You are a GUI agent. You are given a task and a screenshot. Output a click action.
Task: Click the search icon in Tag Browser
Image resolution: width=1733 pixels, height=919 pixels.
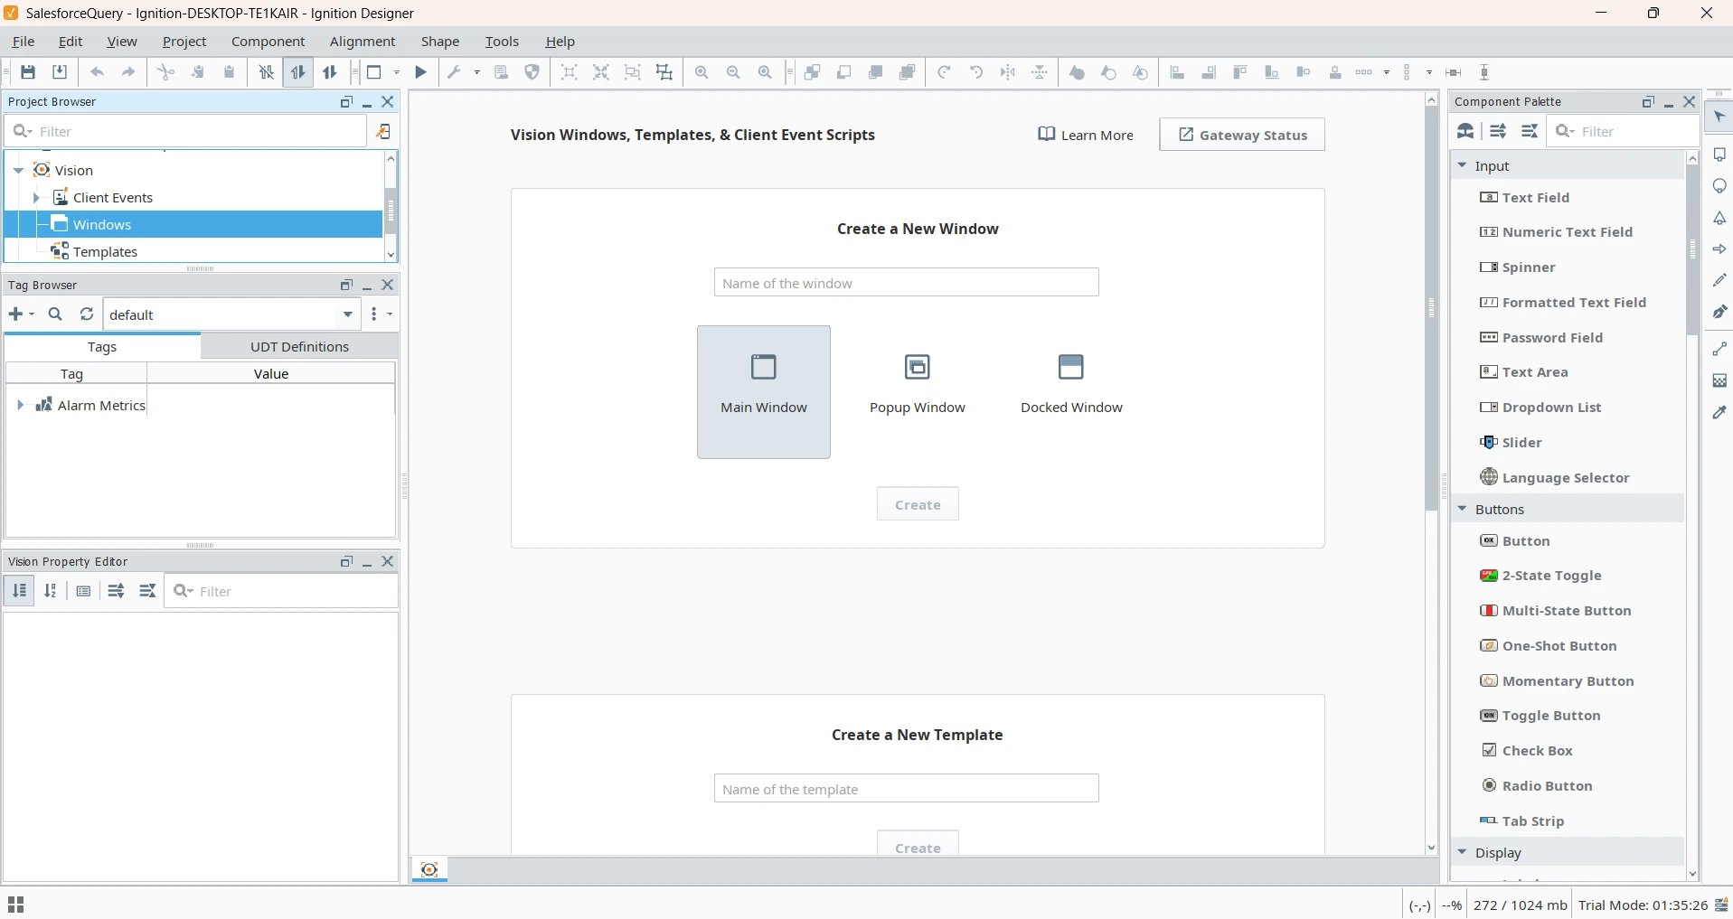(x=55, y=314)
